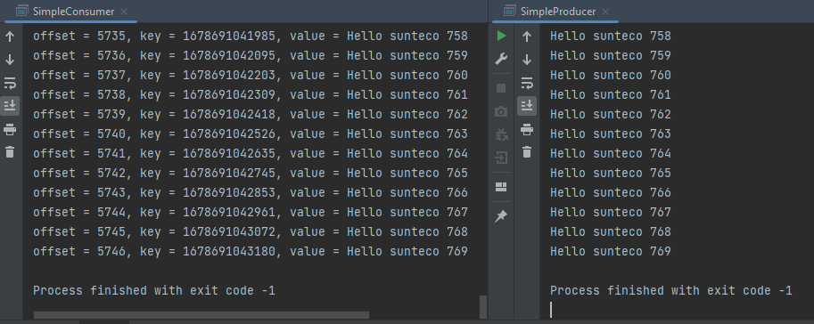
Task: Toggle soft-wrap in SimpleProducer console
Action: (527, 83)
